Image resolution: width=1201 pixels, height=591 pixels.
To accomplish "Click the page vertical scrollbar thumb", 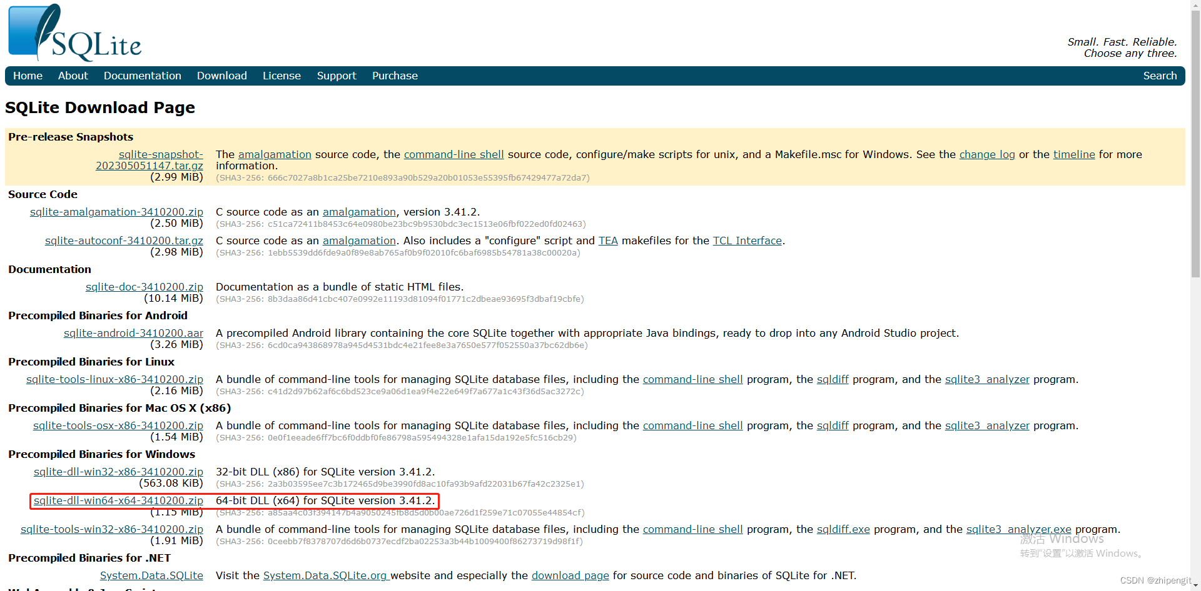I will (x=1195, y=144).
